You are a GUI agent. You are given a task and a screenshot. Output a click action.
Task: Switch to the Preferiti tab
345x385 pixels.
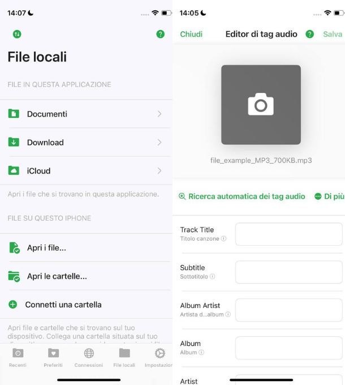coord(53,358)
